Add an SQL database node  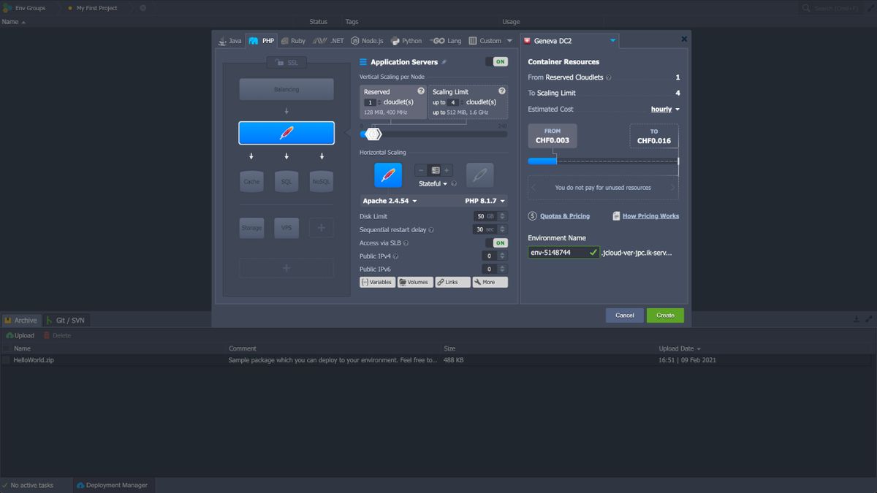click(286, 181)
